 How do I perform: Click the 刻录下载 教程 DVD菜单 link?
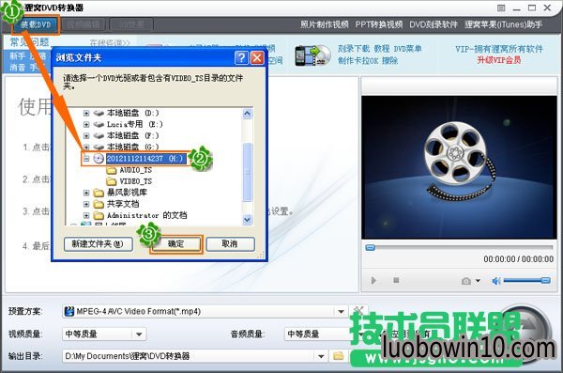click(x=379, y=49)
